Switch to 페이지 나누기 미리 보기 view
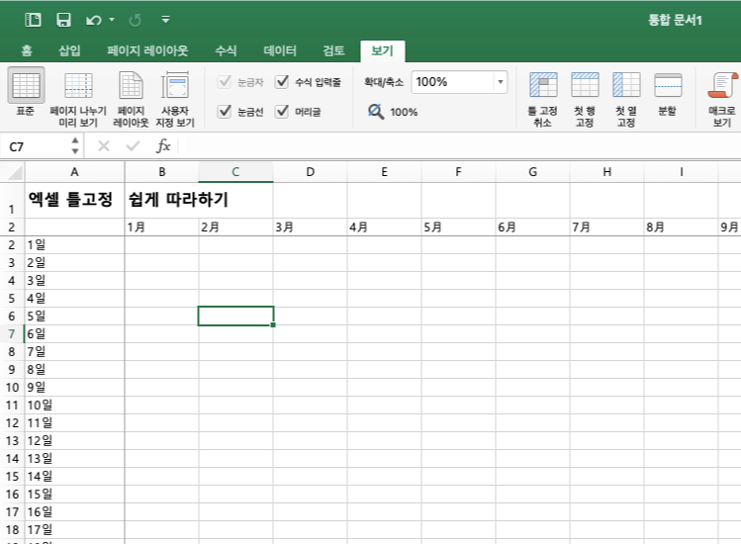741x544 pixels. click(78, 85)
